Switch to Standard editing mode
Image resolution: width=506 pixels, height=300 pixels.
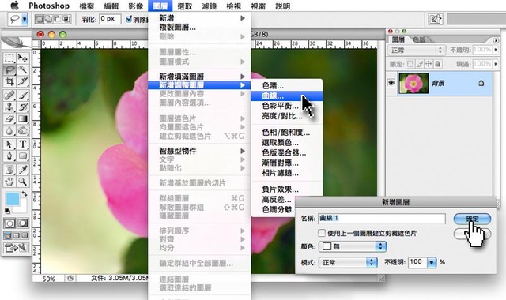[9, 223]
